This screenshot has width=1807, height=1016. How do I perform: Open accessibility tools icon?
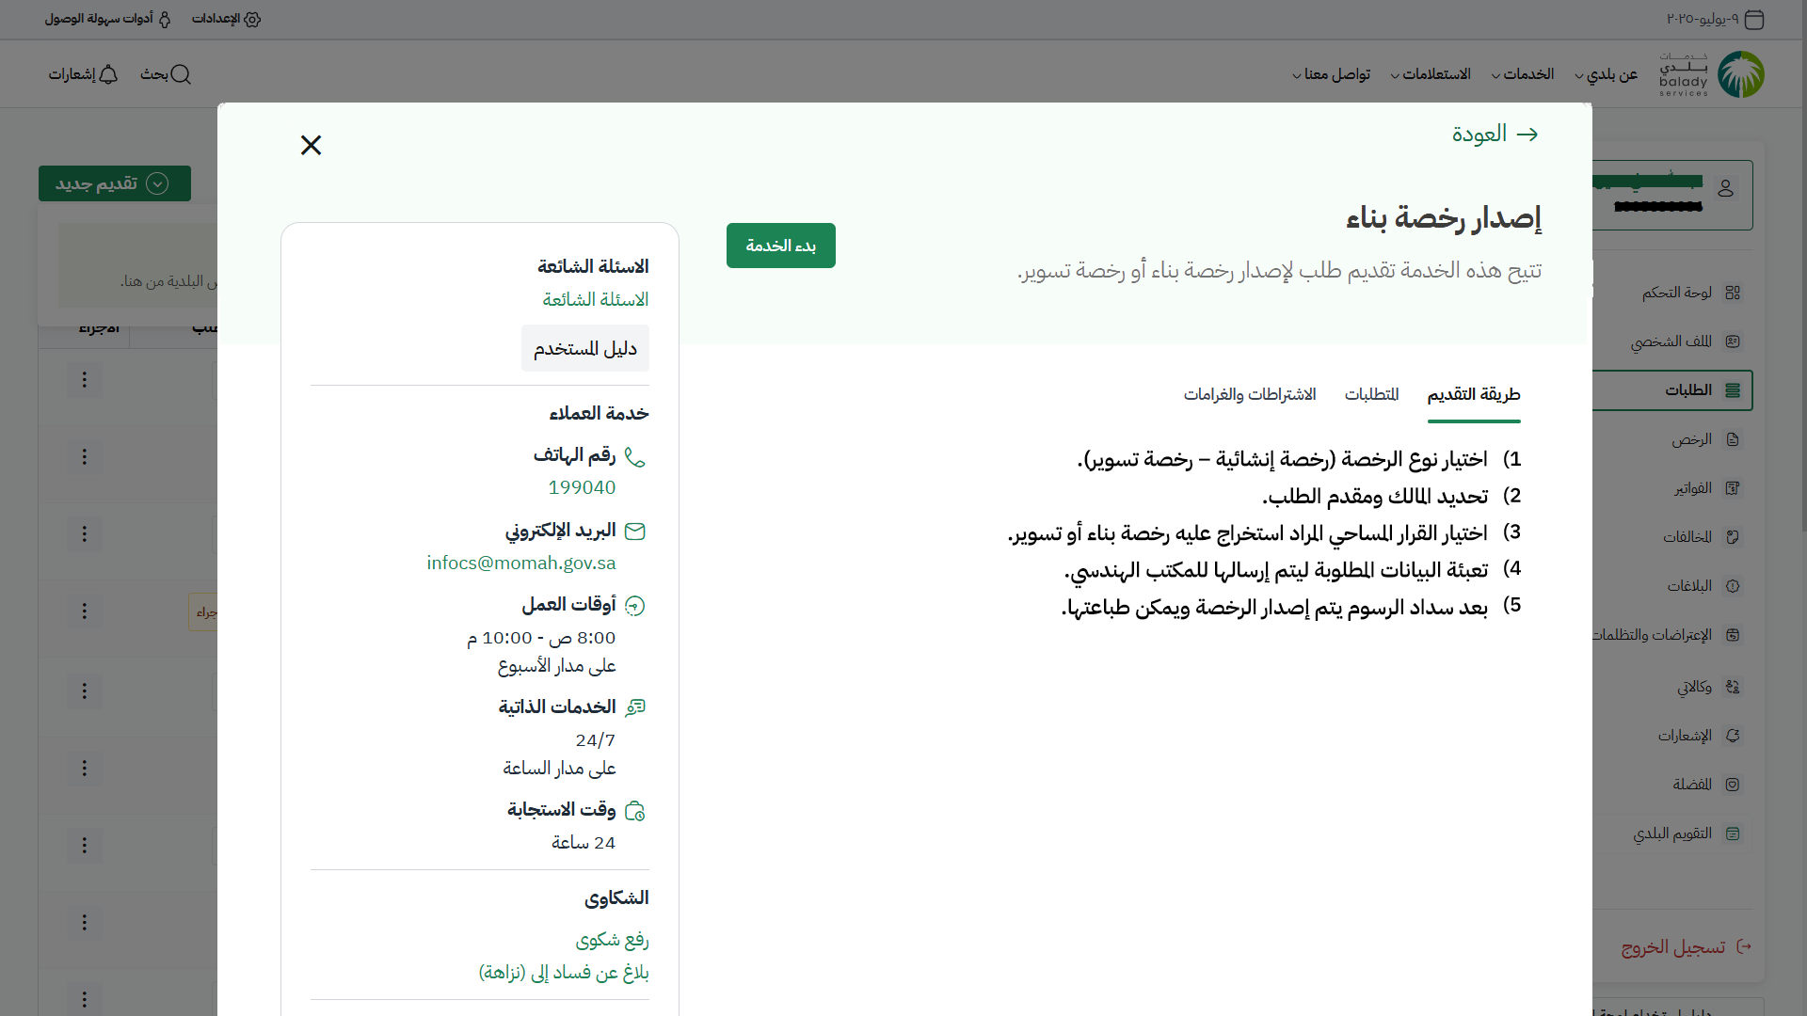165,19
